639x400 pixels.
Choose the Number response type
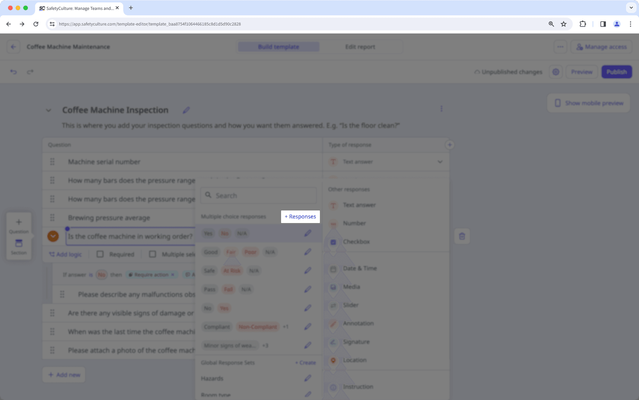[x=354, y=223]
